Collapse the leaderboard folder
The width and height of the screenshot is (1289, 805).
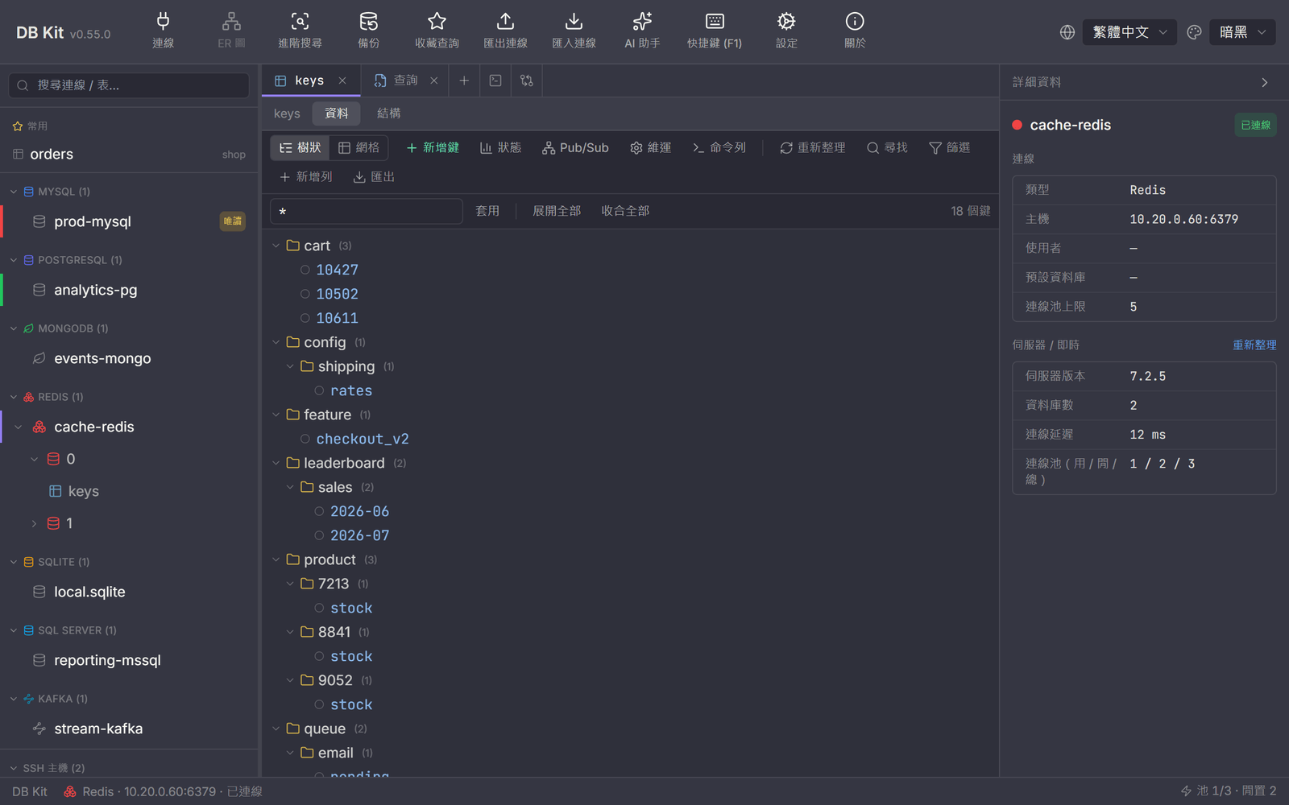click(276, 463)
